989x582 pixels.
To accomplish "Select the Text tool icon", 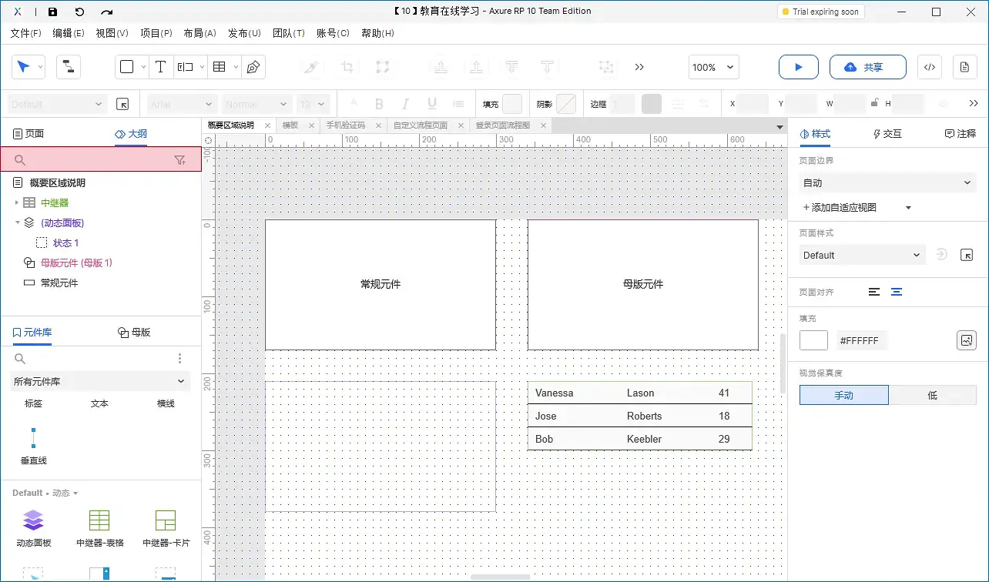I will pos(160,67).
